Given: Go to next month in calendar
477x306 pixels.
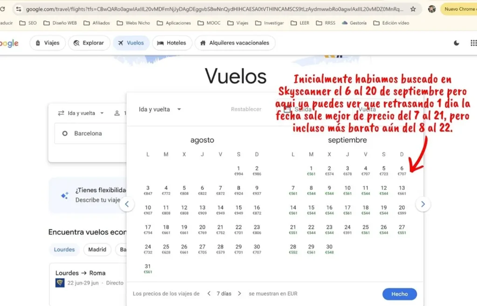Looking at the screenshot, I should pos(423,204).
